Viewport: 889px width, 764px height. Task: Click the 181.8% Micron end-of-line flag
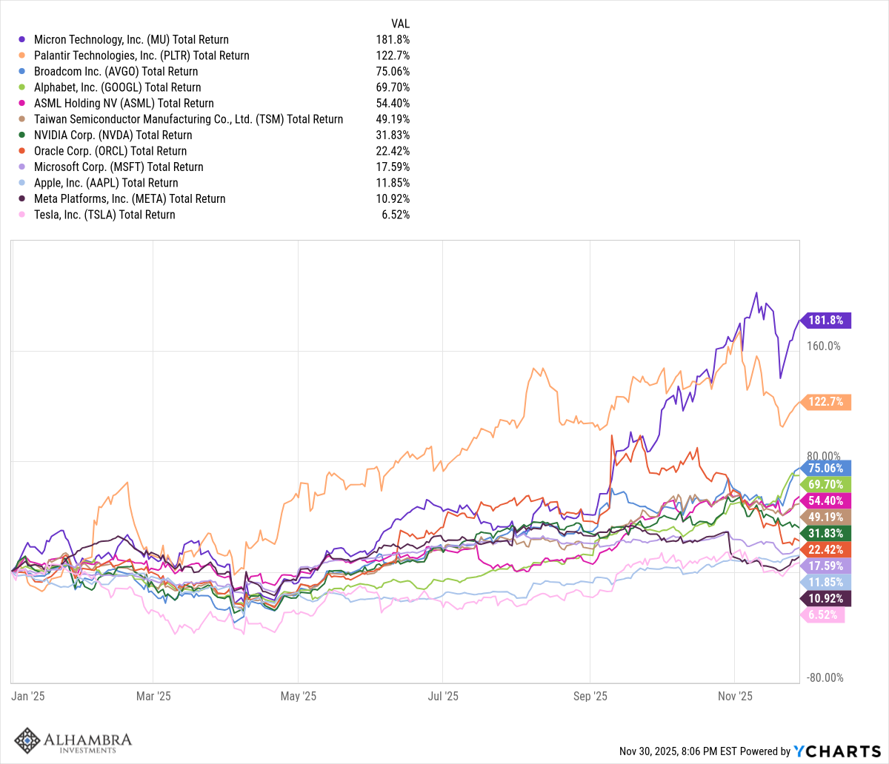826,321
